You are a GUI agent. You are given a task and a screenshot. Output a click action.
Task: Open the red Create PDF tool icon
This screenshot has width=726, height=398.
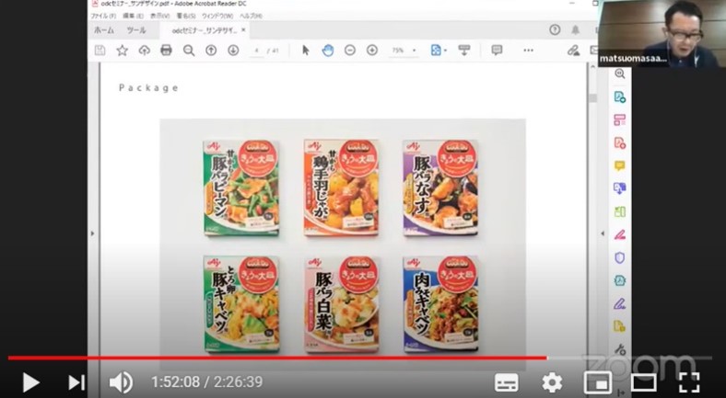619,142
